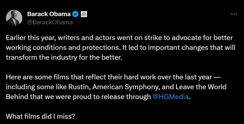The image size is (244, 124).
Task: Open the three-dot more options menu
Action: (x=234, y=14)
